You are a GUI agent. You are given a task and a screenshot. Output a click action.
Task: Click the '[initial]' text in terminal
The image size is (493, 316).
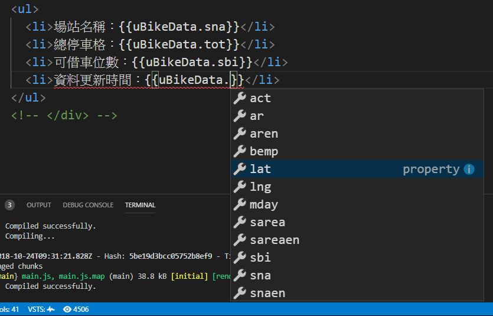(190, 276)
